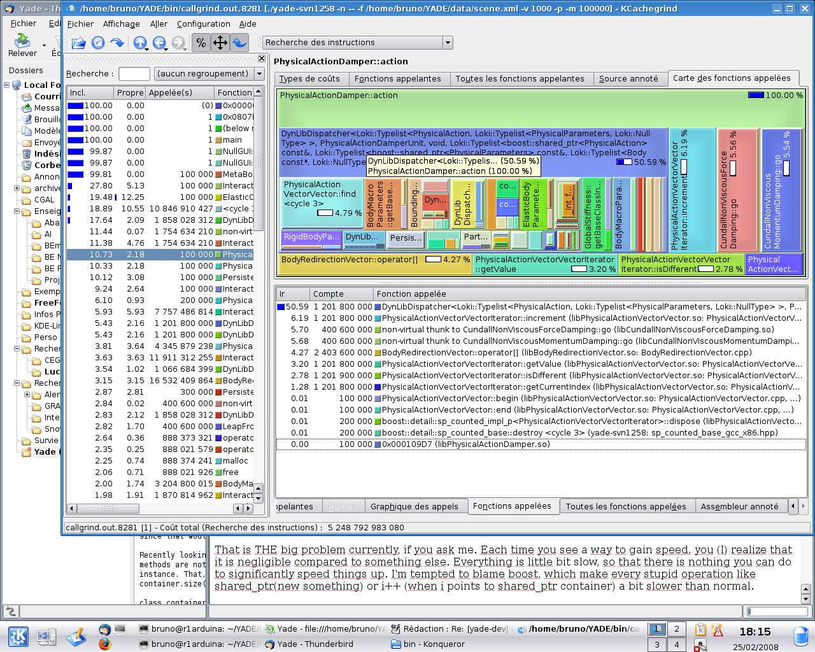Click the Reload icon in the toolbar
This screenshot has height=652, width=815.
click(98, 43)
